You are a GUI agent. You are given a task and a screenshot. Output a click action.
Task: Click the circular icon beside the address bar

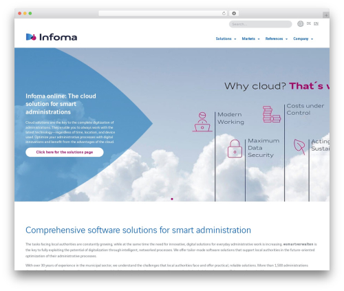point(234,13)
